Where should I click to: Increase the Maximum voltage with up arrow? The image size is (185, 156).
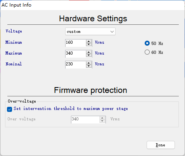pyautogui.click(x=89, y=52)
